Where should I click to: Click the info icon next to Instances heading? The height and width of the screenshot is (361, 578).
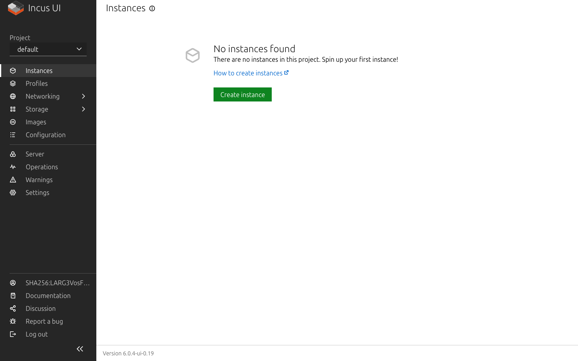152,8
